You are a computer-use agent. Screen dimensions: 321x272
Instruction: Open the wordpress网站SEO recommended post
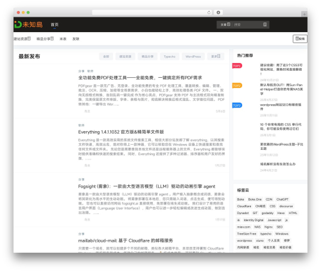click(281, 107)
